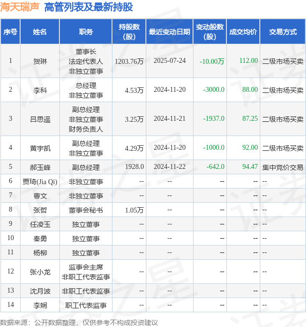
Task: Select the name 贾琦(Jia Qi)
Action: pyautogui.click(x=40, y=182)
